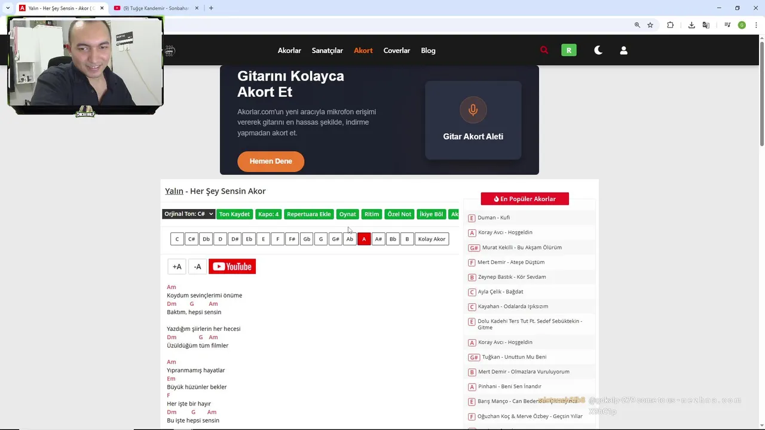Click the red search icon in site header
This screenshot has width=765, height=430.
544,50
